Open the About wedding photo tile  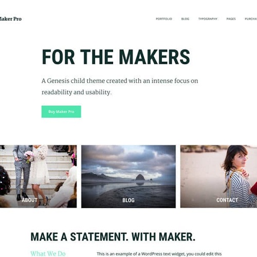(39, 176)
